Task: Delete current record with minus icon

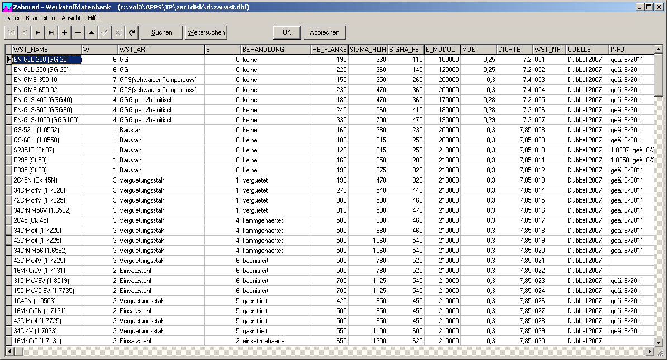Action: 78,32
